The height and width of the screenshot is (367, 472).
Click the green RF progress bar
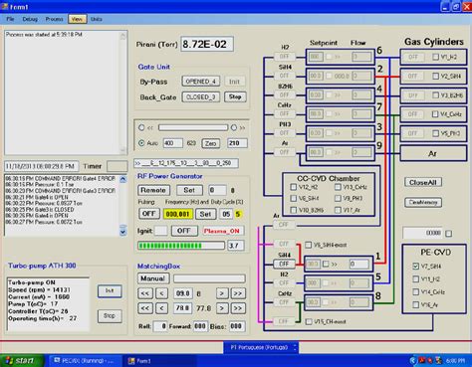click(x=181, y=246)
